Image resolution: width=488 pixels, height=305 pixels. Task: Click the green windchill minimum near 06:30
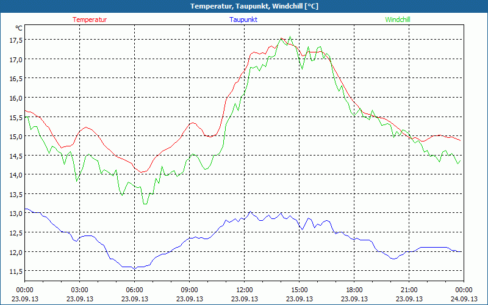[x=145, y=204]
